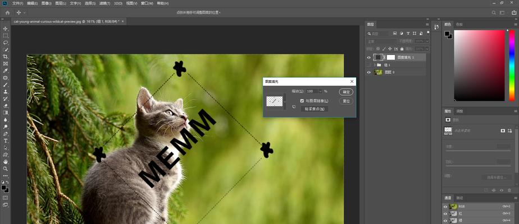The width and height of the screenshot is (519, 224).
Task: Switch to the Adjustments (调整) tab
Action: tap(460, 111)
